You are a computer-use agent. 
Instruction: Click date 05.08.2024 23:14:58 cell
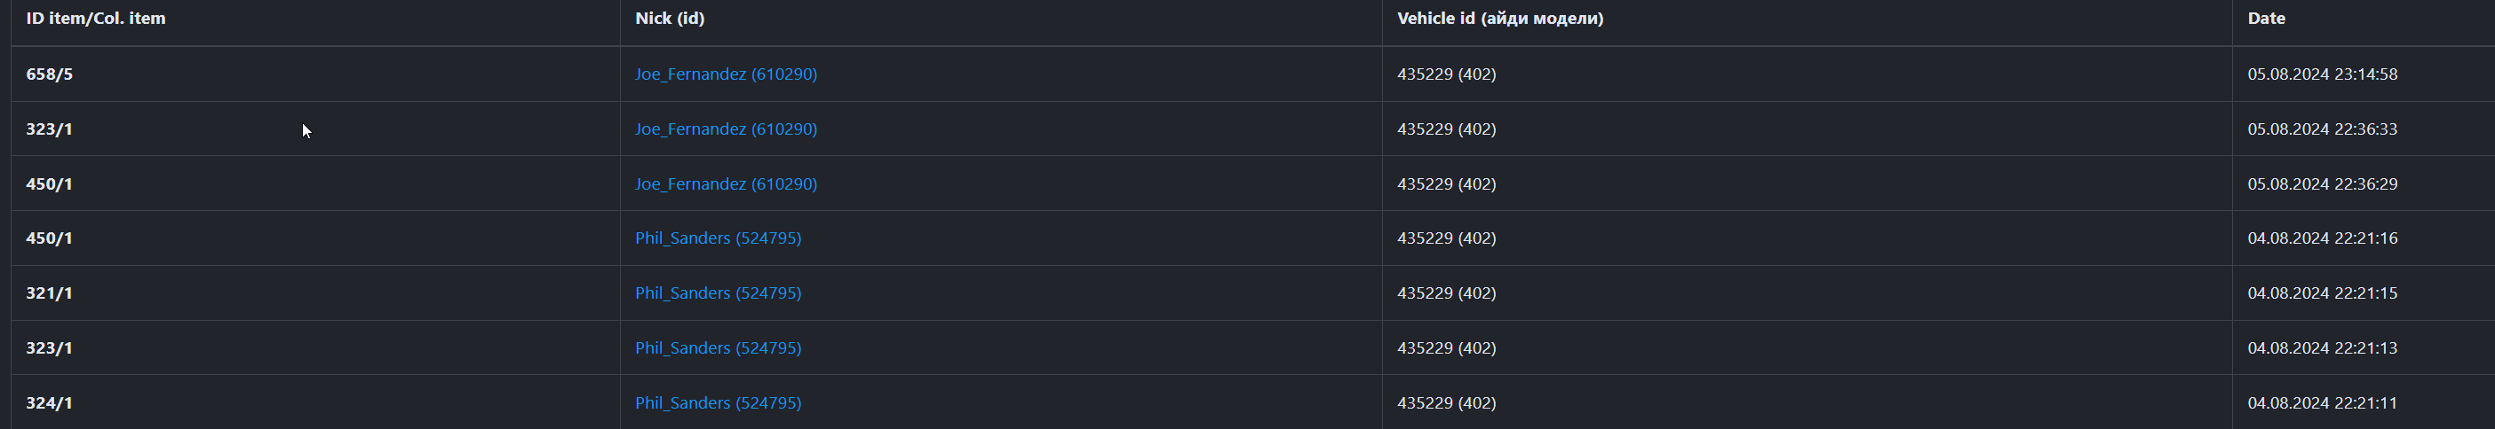point(2322,74)
